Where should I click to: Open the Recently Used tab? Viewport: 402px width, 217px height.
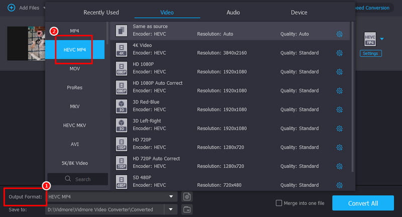[x=101, y=12]
